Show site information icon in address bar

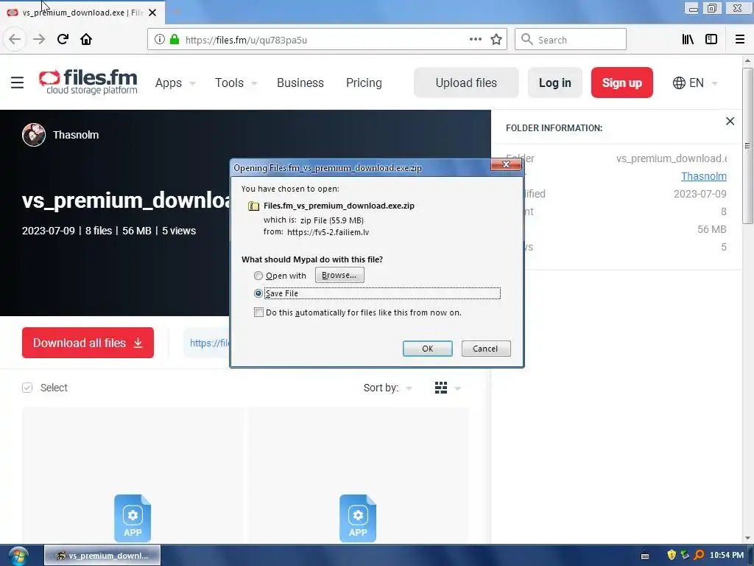(x=160, y=40)
